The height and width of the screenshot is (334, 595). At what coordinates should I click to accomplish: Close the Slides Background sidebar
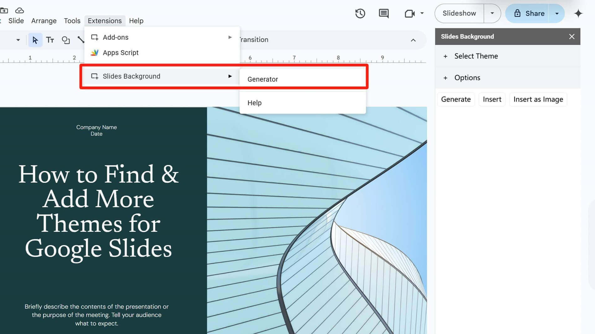click(572, 37)
